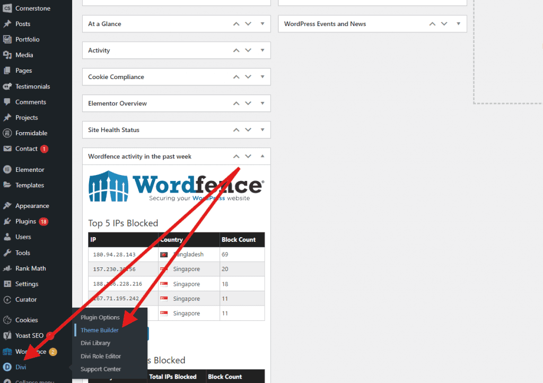
Task: Open the At a Glance options dropdown
Action: (262, 23)
